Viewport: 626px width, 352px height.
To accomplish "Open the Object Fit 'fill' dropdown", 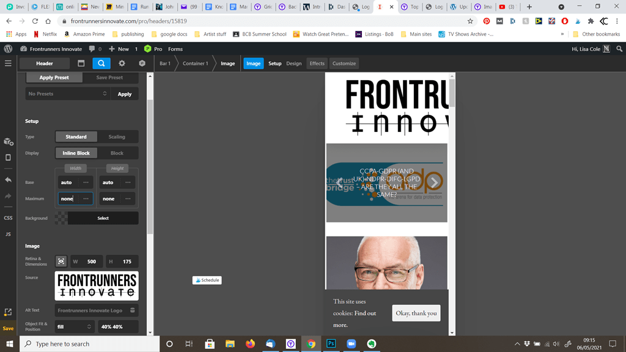I will [74, 326].
